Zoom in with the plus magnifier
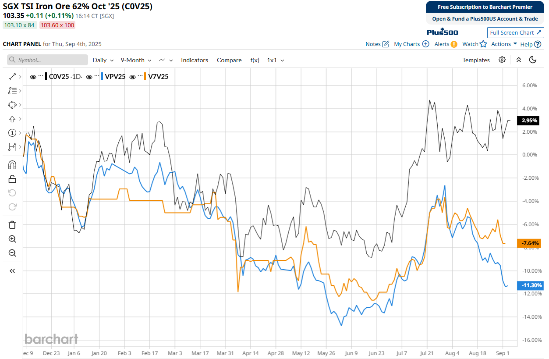The image size is (549, 359). [12, 239]
